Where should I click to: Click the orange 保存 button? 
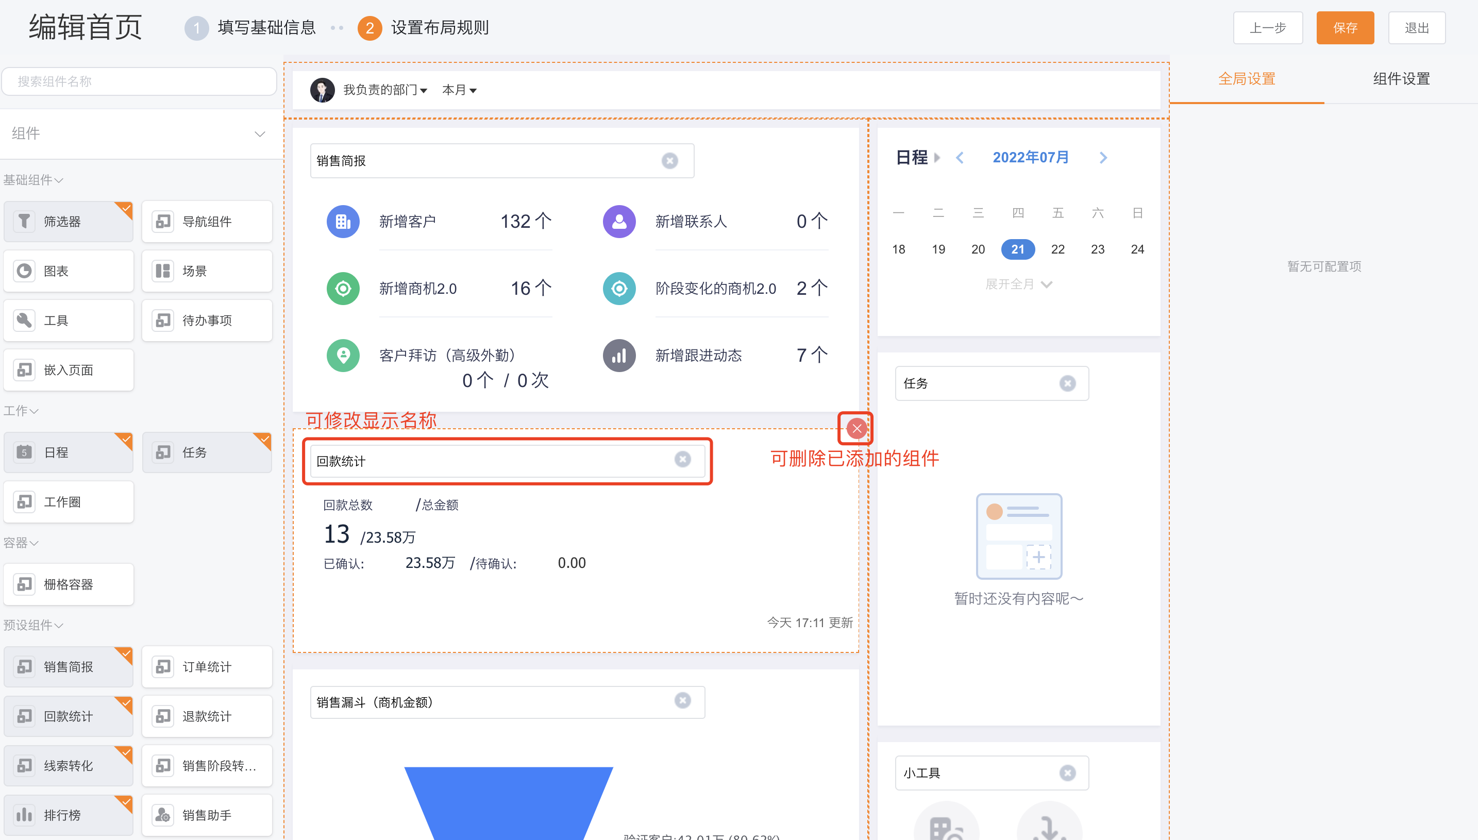[x=1346, y=28]
